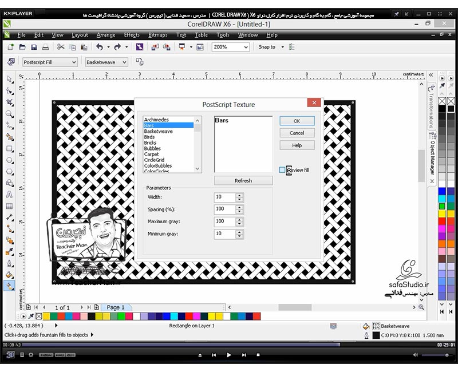Open the Arrange menu
458x372 pixels.
(x=106, y=35)
